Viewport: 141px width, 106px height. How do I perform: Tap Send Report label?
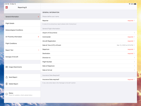tap(13, 77)
